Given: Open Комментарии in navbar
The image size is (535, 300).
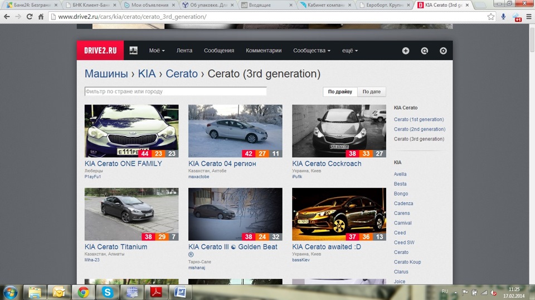Looking at the screenshot, I should point(264,51).
